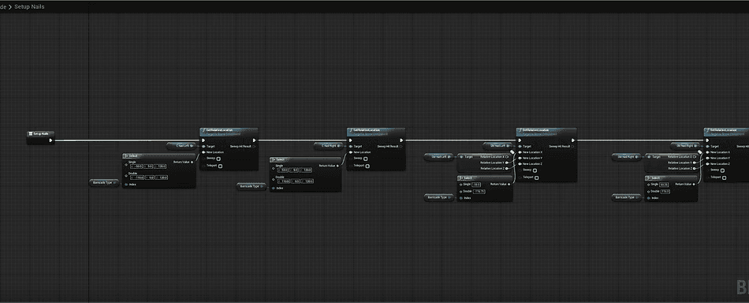Enable Sweep checkbox on C Nail Left's SetRelativeLocation

(x=218, y=159)
